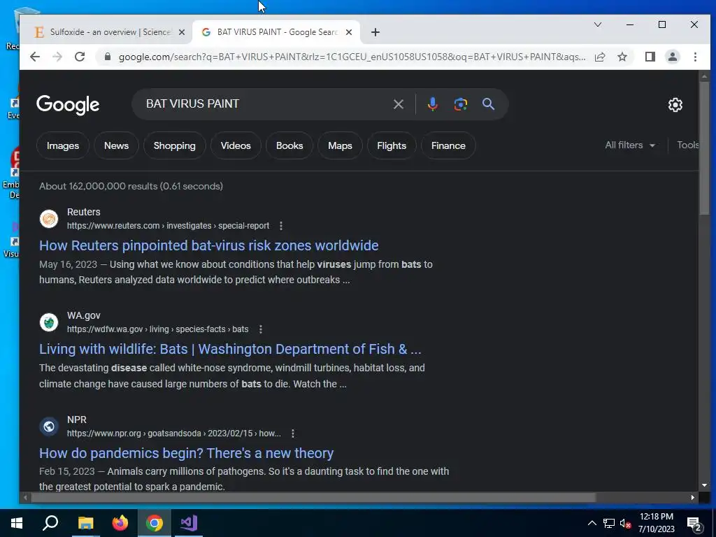Go to Google homepage via logo
This screenshot has height=537, width=716.
click(x=68, y=105)
